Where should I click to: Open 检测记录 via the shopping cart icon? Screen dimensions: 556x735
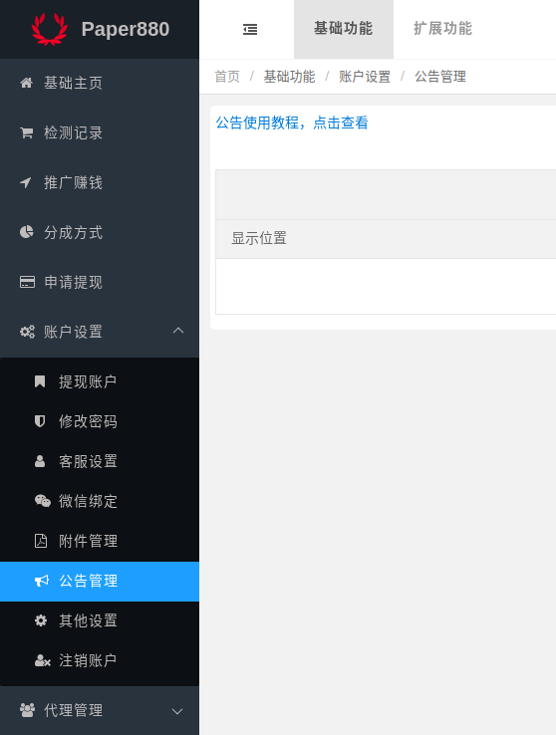click(x=26, y=132)
